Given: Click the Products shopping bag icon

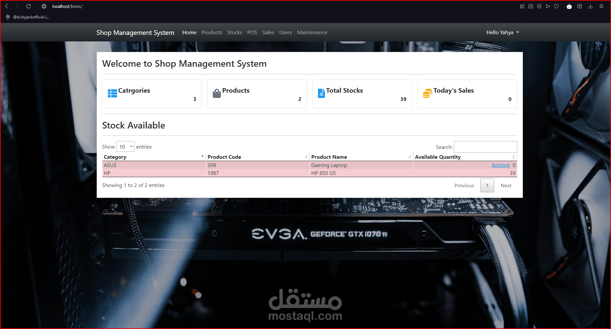Looking at the screenshot, I should click(x=217, y=93).
